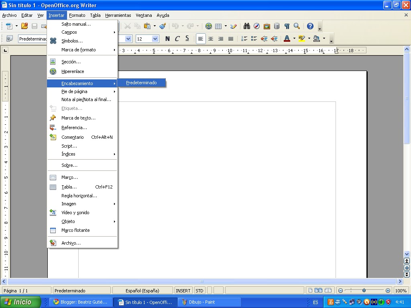Click the Hyperlink globe toolbar icon
The image size is (411, 308).
(x=209, y=26)
